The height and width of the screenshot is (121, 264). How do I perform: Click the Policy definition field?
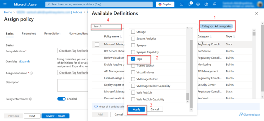[73, 51]
